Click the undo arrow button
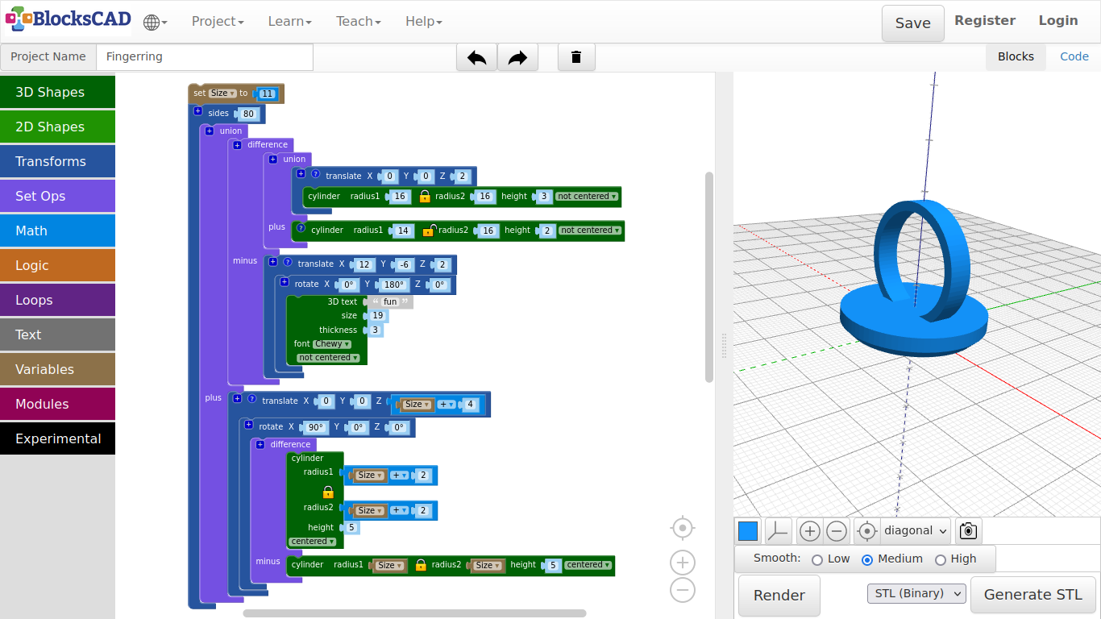1101x619 pixels. tap(476, 57)
